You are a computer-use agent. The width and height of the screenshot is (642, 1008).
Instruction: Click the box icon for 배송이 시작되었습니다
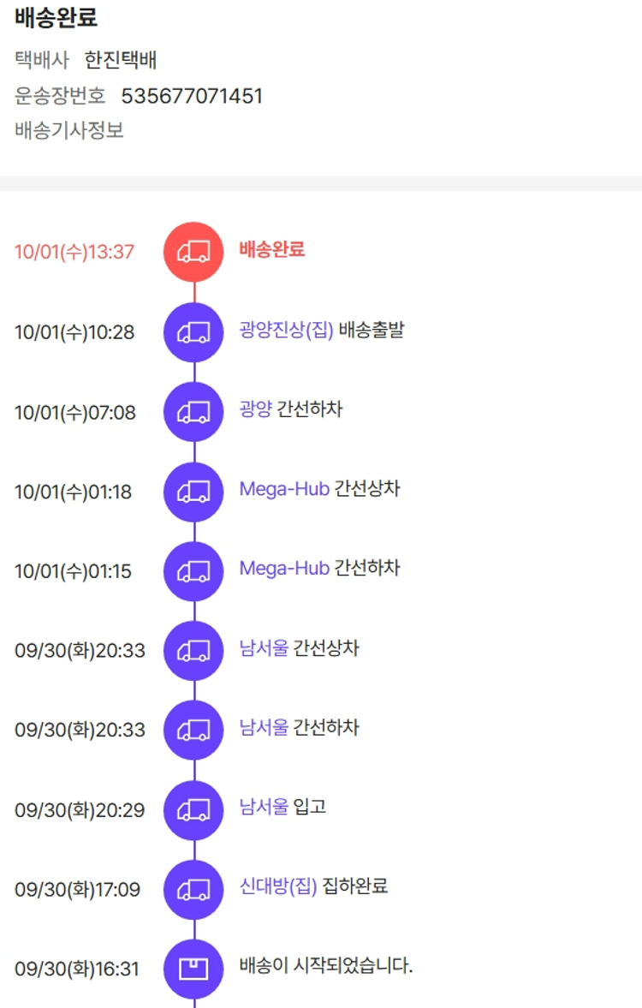[193, 969]
